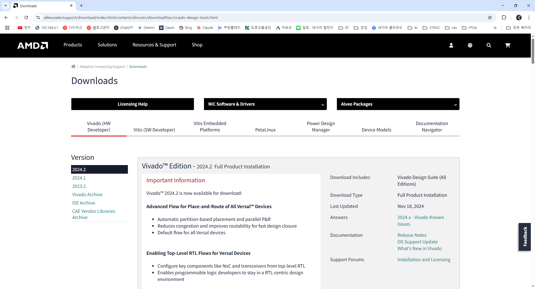The image size is (535, 289).
Task: Click the AMD logo
Action: [33, 45]
